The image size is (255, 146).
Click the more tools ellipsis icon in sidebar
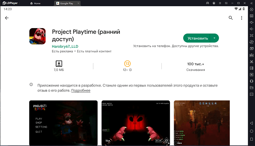coord(252,94)
